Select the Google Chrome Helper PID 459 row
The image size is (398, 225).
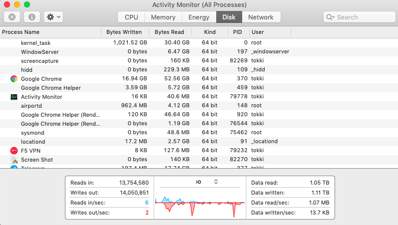[x=199, y=87]
